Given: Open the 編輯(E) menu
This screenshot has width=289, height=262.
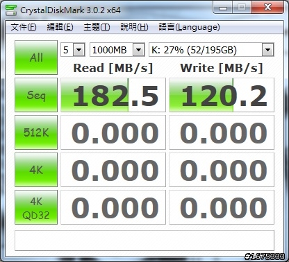Looking at the screenshot, I should pyautogui.click(x=60, y=27).
